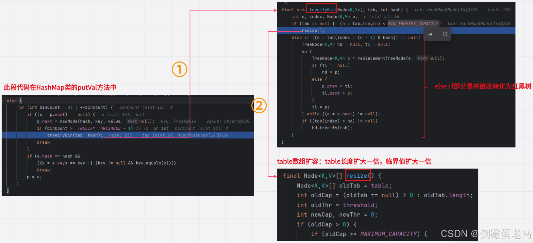Click the hint tab (slot_6): HashMap$Node[16]@526
Screen dimensions: 533x243
pyautogui.click(x=185, y=135)
